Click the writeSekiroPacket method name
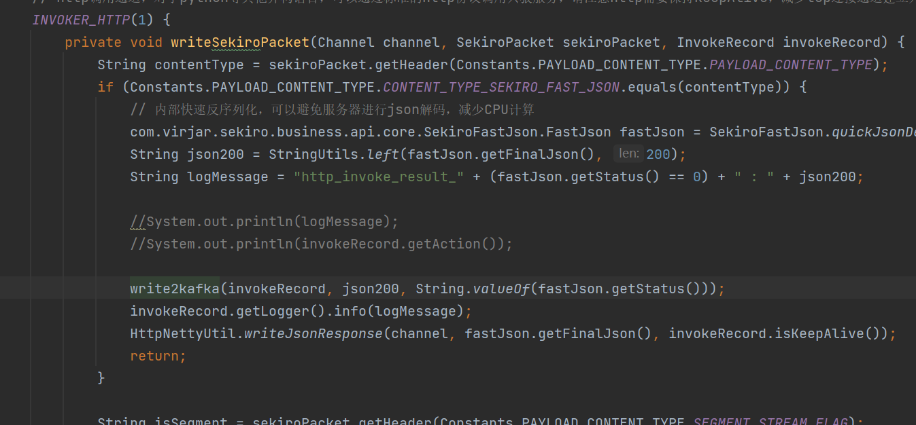This screenshot has height=425, width=916. coord(240,42)
